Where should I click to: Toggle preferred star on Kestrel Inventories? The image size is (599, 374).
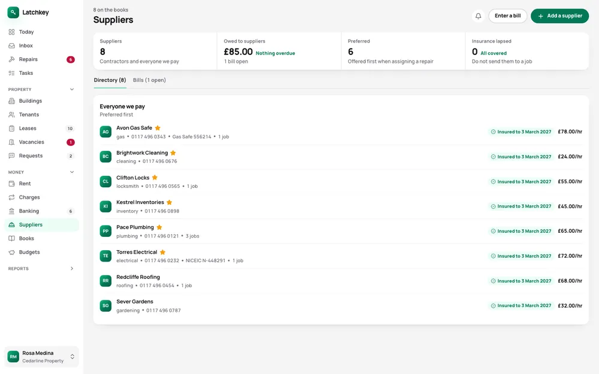click(170, 203)
